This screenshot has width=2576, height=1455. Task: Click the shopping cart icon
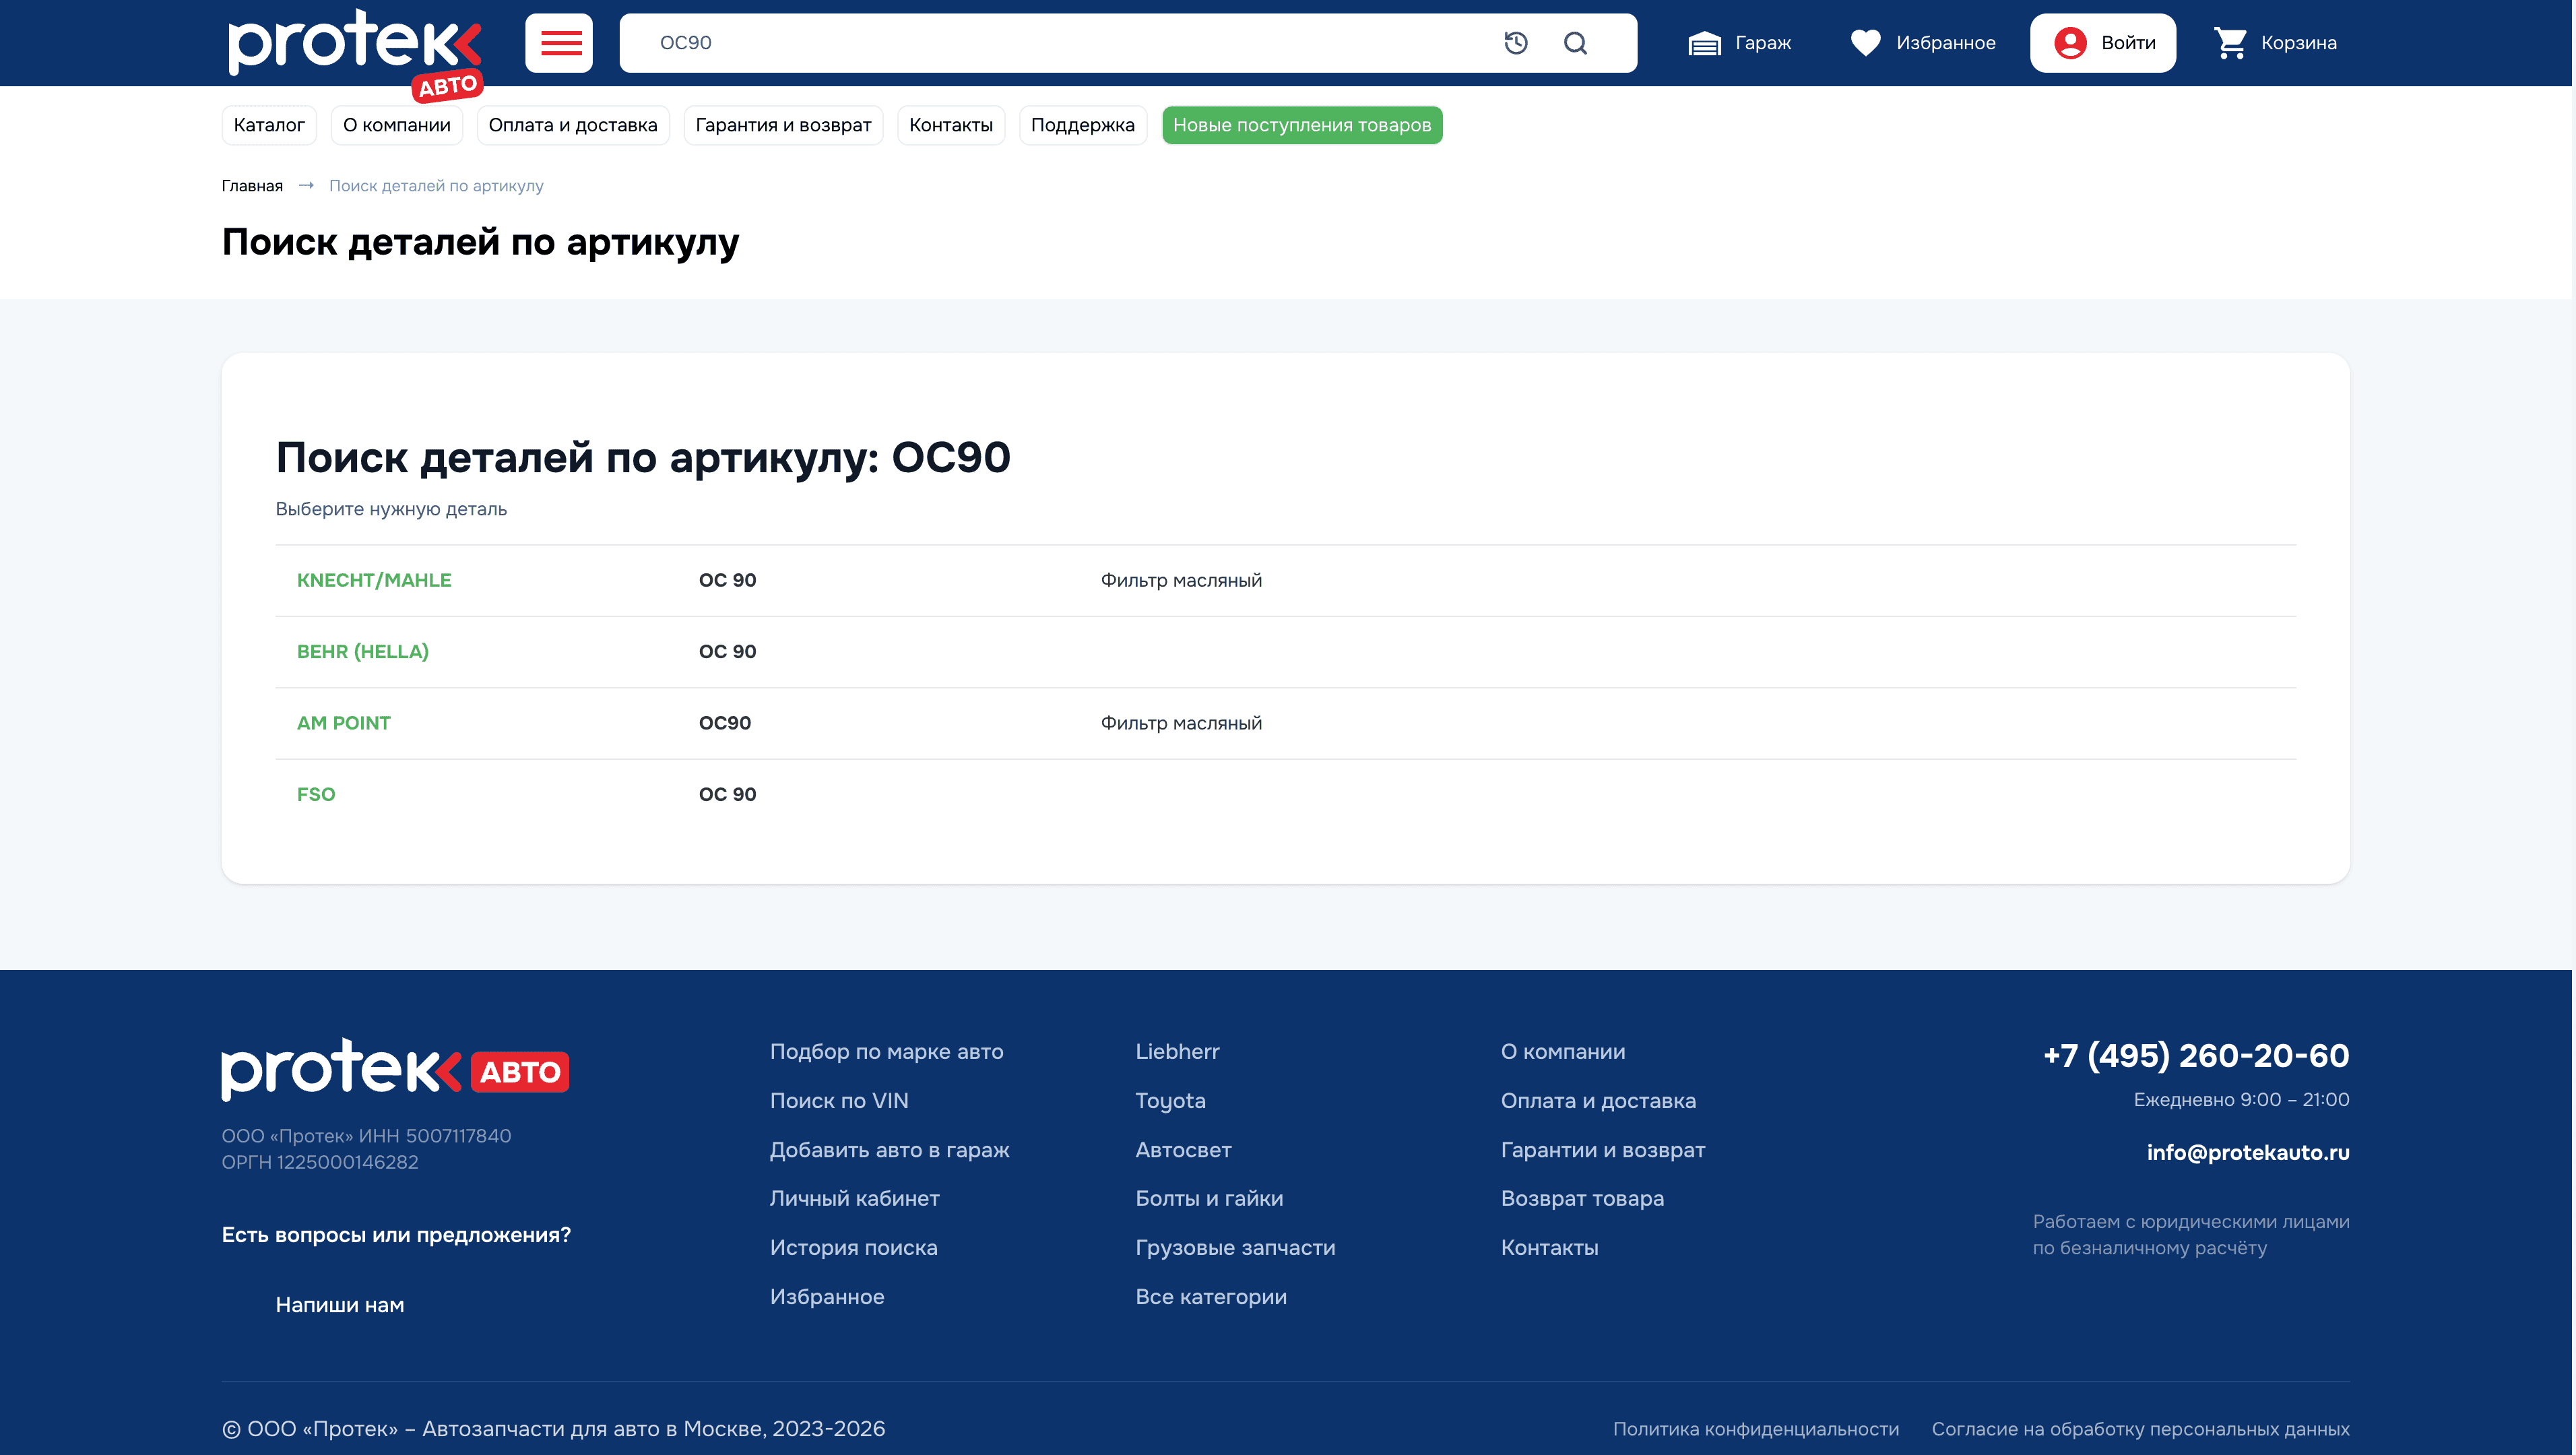[x=2230, y=43]
